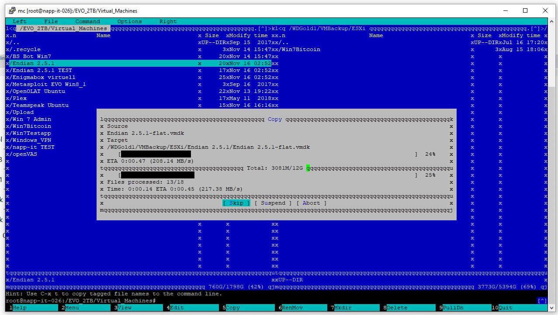Screen dimensions: 558x315
Task: Open the Left menu
Action: [x=19, y=21]
